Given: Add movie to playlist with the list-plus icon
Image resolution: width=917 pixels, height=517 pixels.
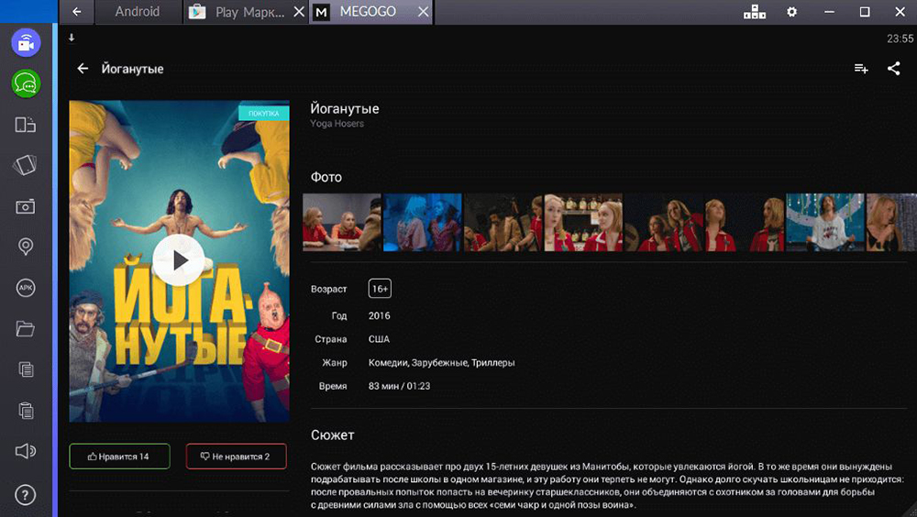Looking at the screenshot, I should [861, 69].
